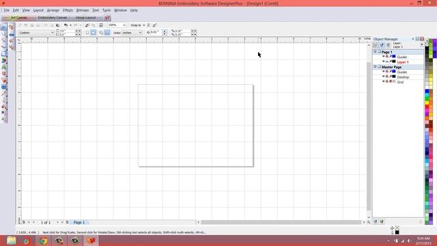This screenshot has height=246, width=437.
Task: Click New Master Layer icon at panel bottom
Action: click(x=382, y=221)
